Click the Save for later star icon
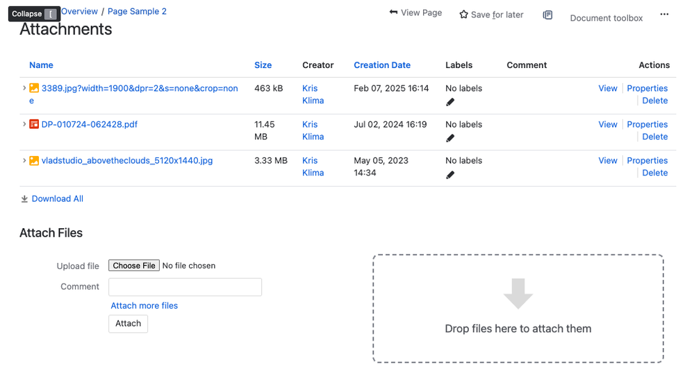The image size is (694, 378). coord(463,15)
